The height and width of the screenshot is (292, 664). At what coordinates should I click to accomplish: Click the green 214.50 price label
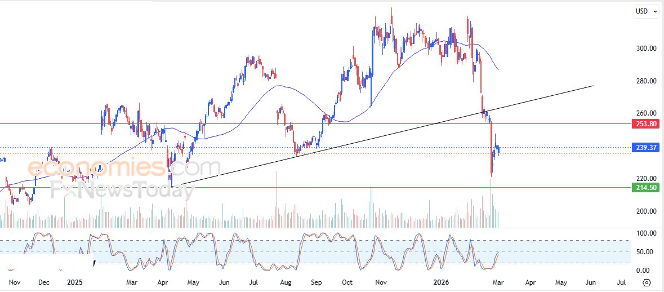tap(645, 188)
